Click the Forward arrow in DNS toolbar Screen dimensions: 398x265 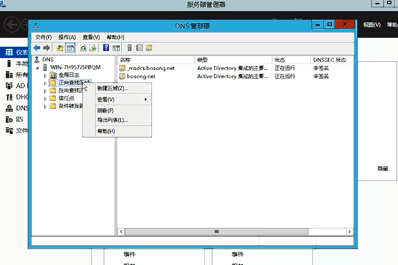[x=47, y=48]
